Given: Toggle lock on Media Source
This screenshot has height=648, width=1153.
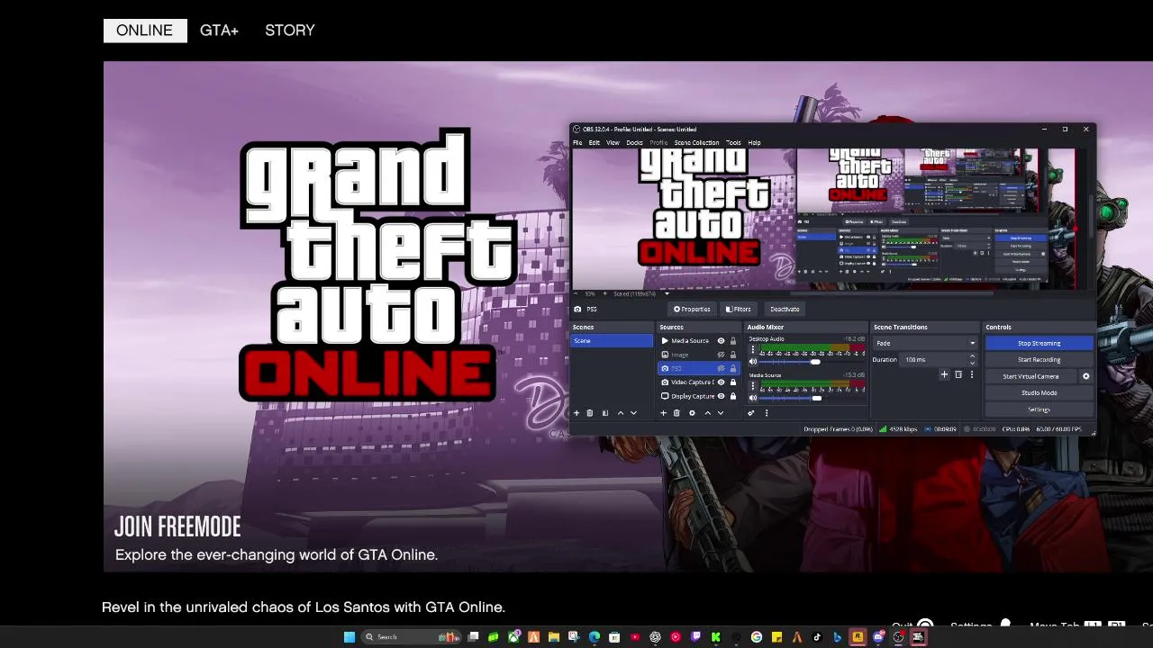Looking at the screenshot, I should click(732, 341).
